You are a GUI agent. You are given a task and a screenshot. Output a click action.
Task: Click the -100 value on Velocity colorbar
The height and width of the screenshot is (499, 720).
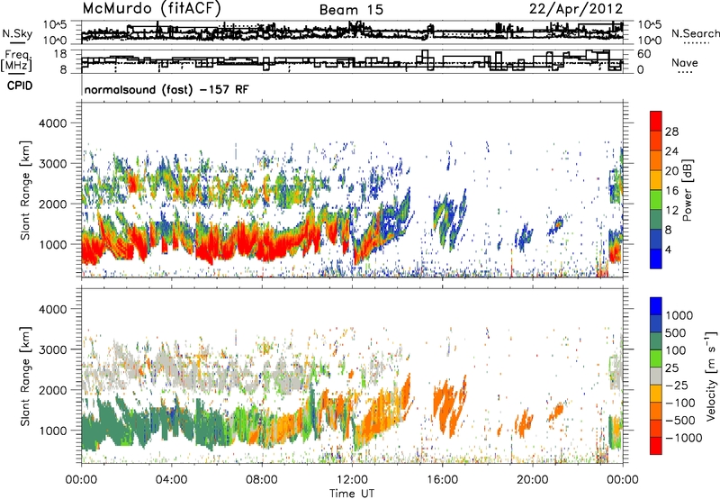pyautogui.click(x=680, y=403)
